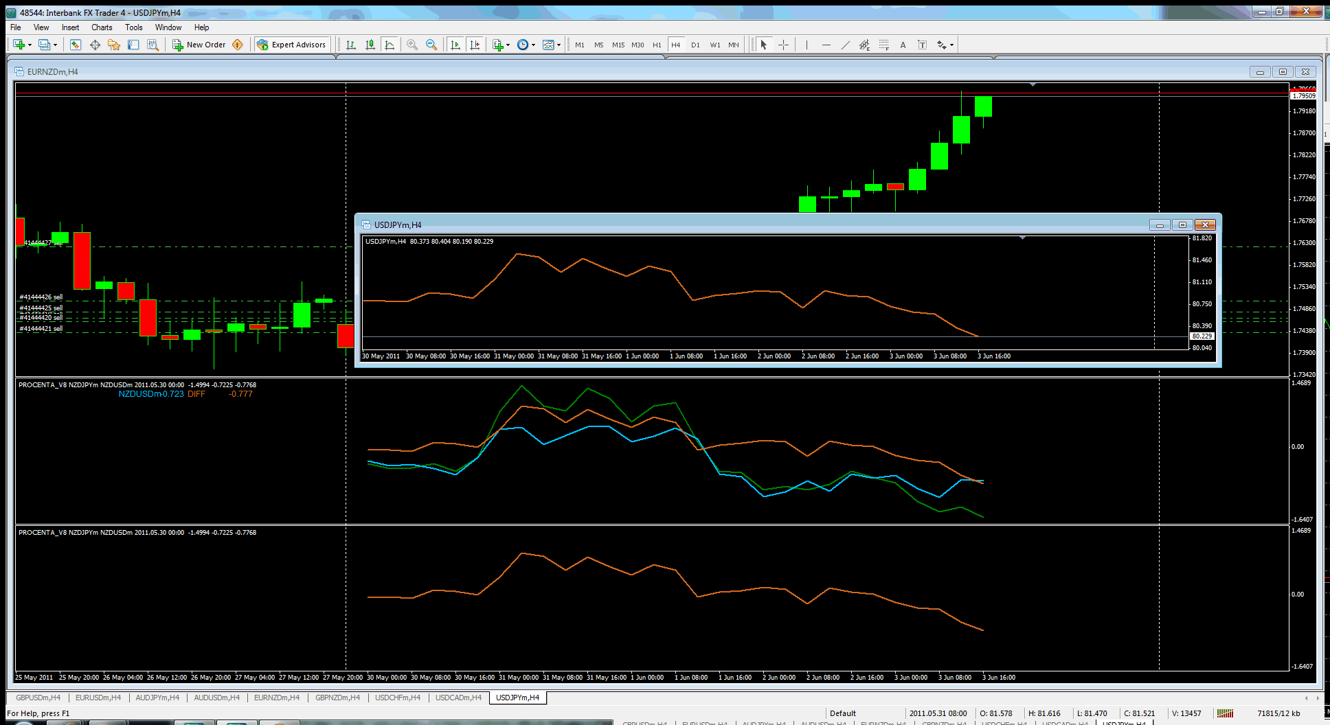1330x725 pixels.
Task: Click the Zoom Out magnifier icon
Action: (x=431, y=45)
